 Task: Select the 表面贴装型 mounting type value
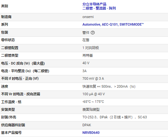click(x=91, y=109)
